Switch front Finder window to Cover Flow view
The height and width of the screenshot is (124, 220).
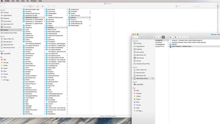pos(166,37)
